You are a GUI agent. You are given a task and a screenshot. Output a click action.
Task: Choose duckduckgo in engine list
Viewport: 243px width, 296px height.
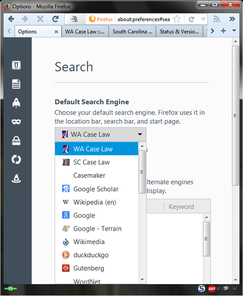click(x=96, y=255)
